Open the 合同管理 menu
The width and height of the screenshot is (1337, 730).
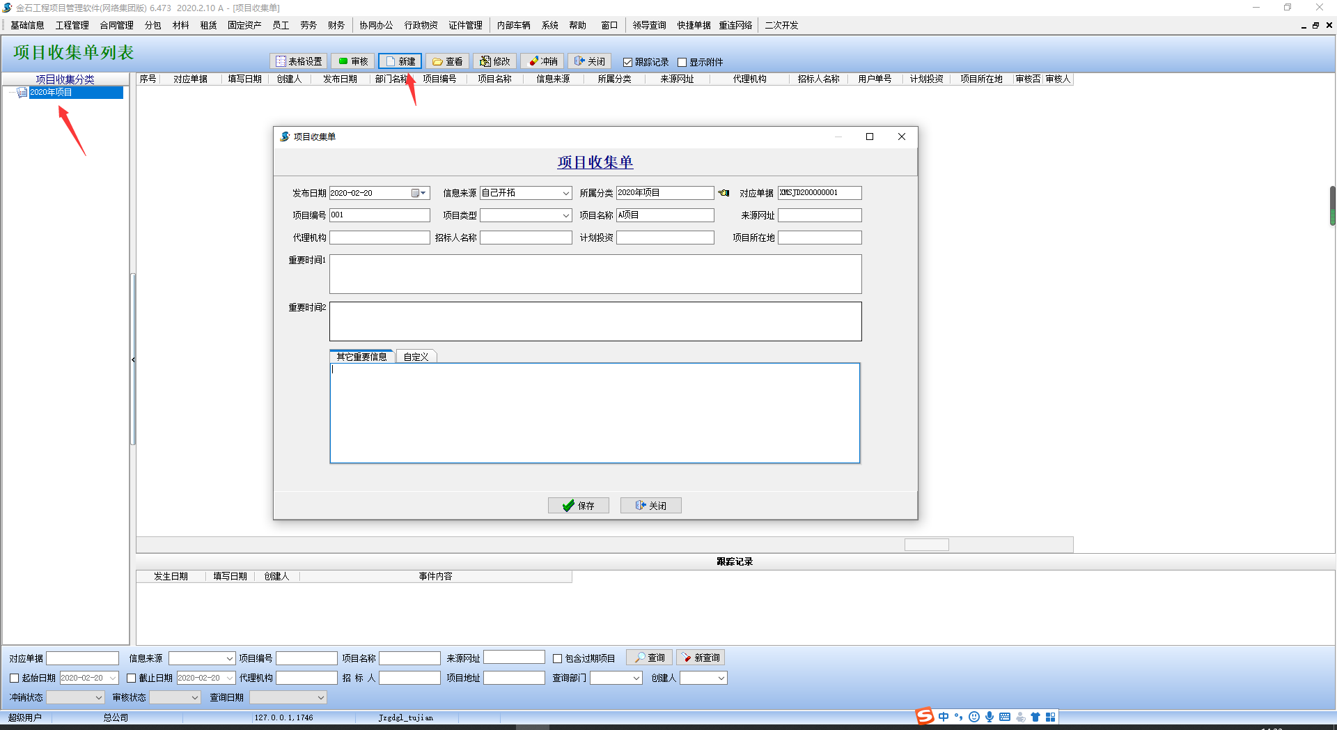[116, 25]
